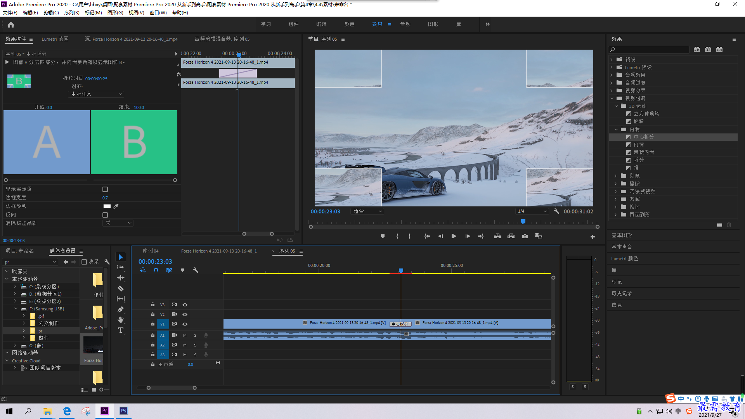Open the 基本图形 panel
745x419 pixels.
(622, 235)
